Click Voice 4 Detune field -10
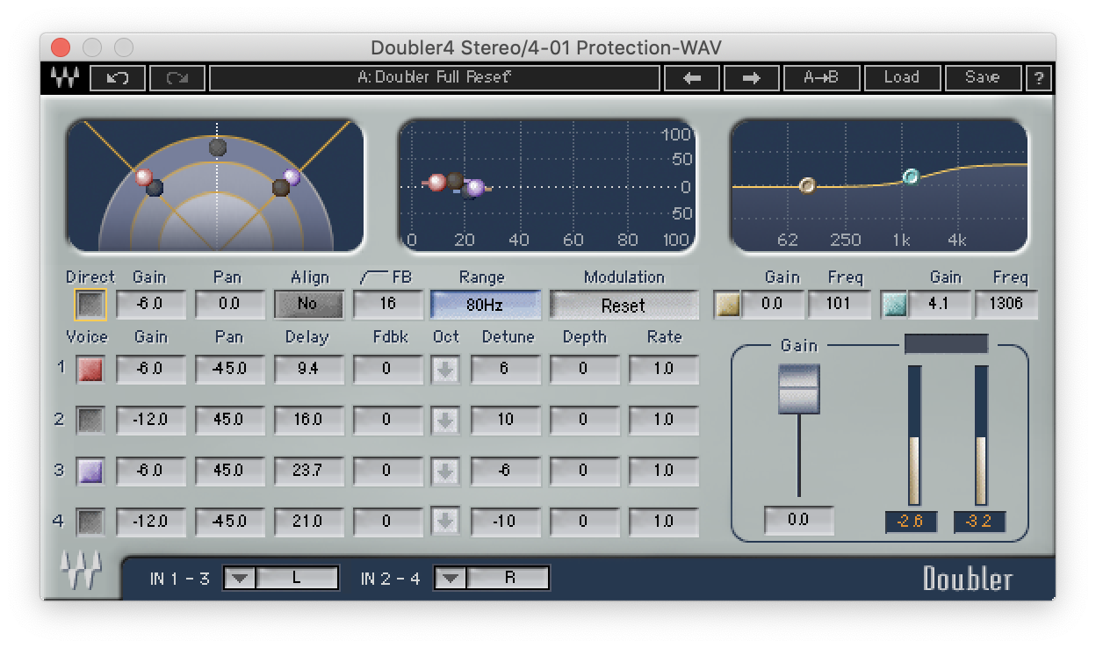 [x=505, y=522]
